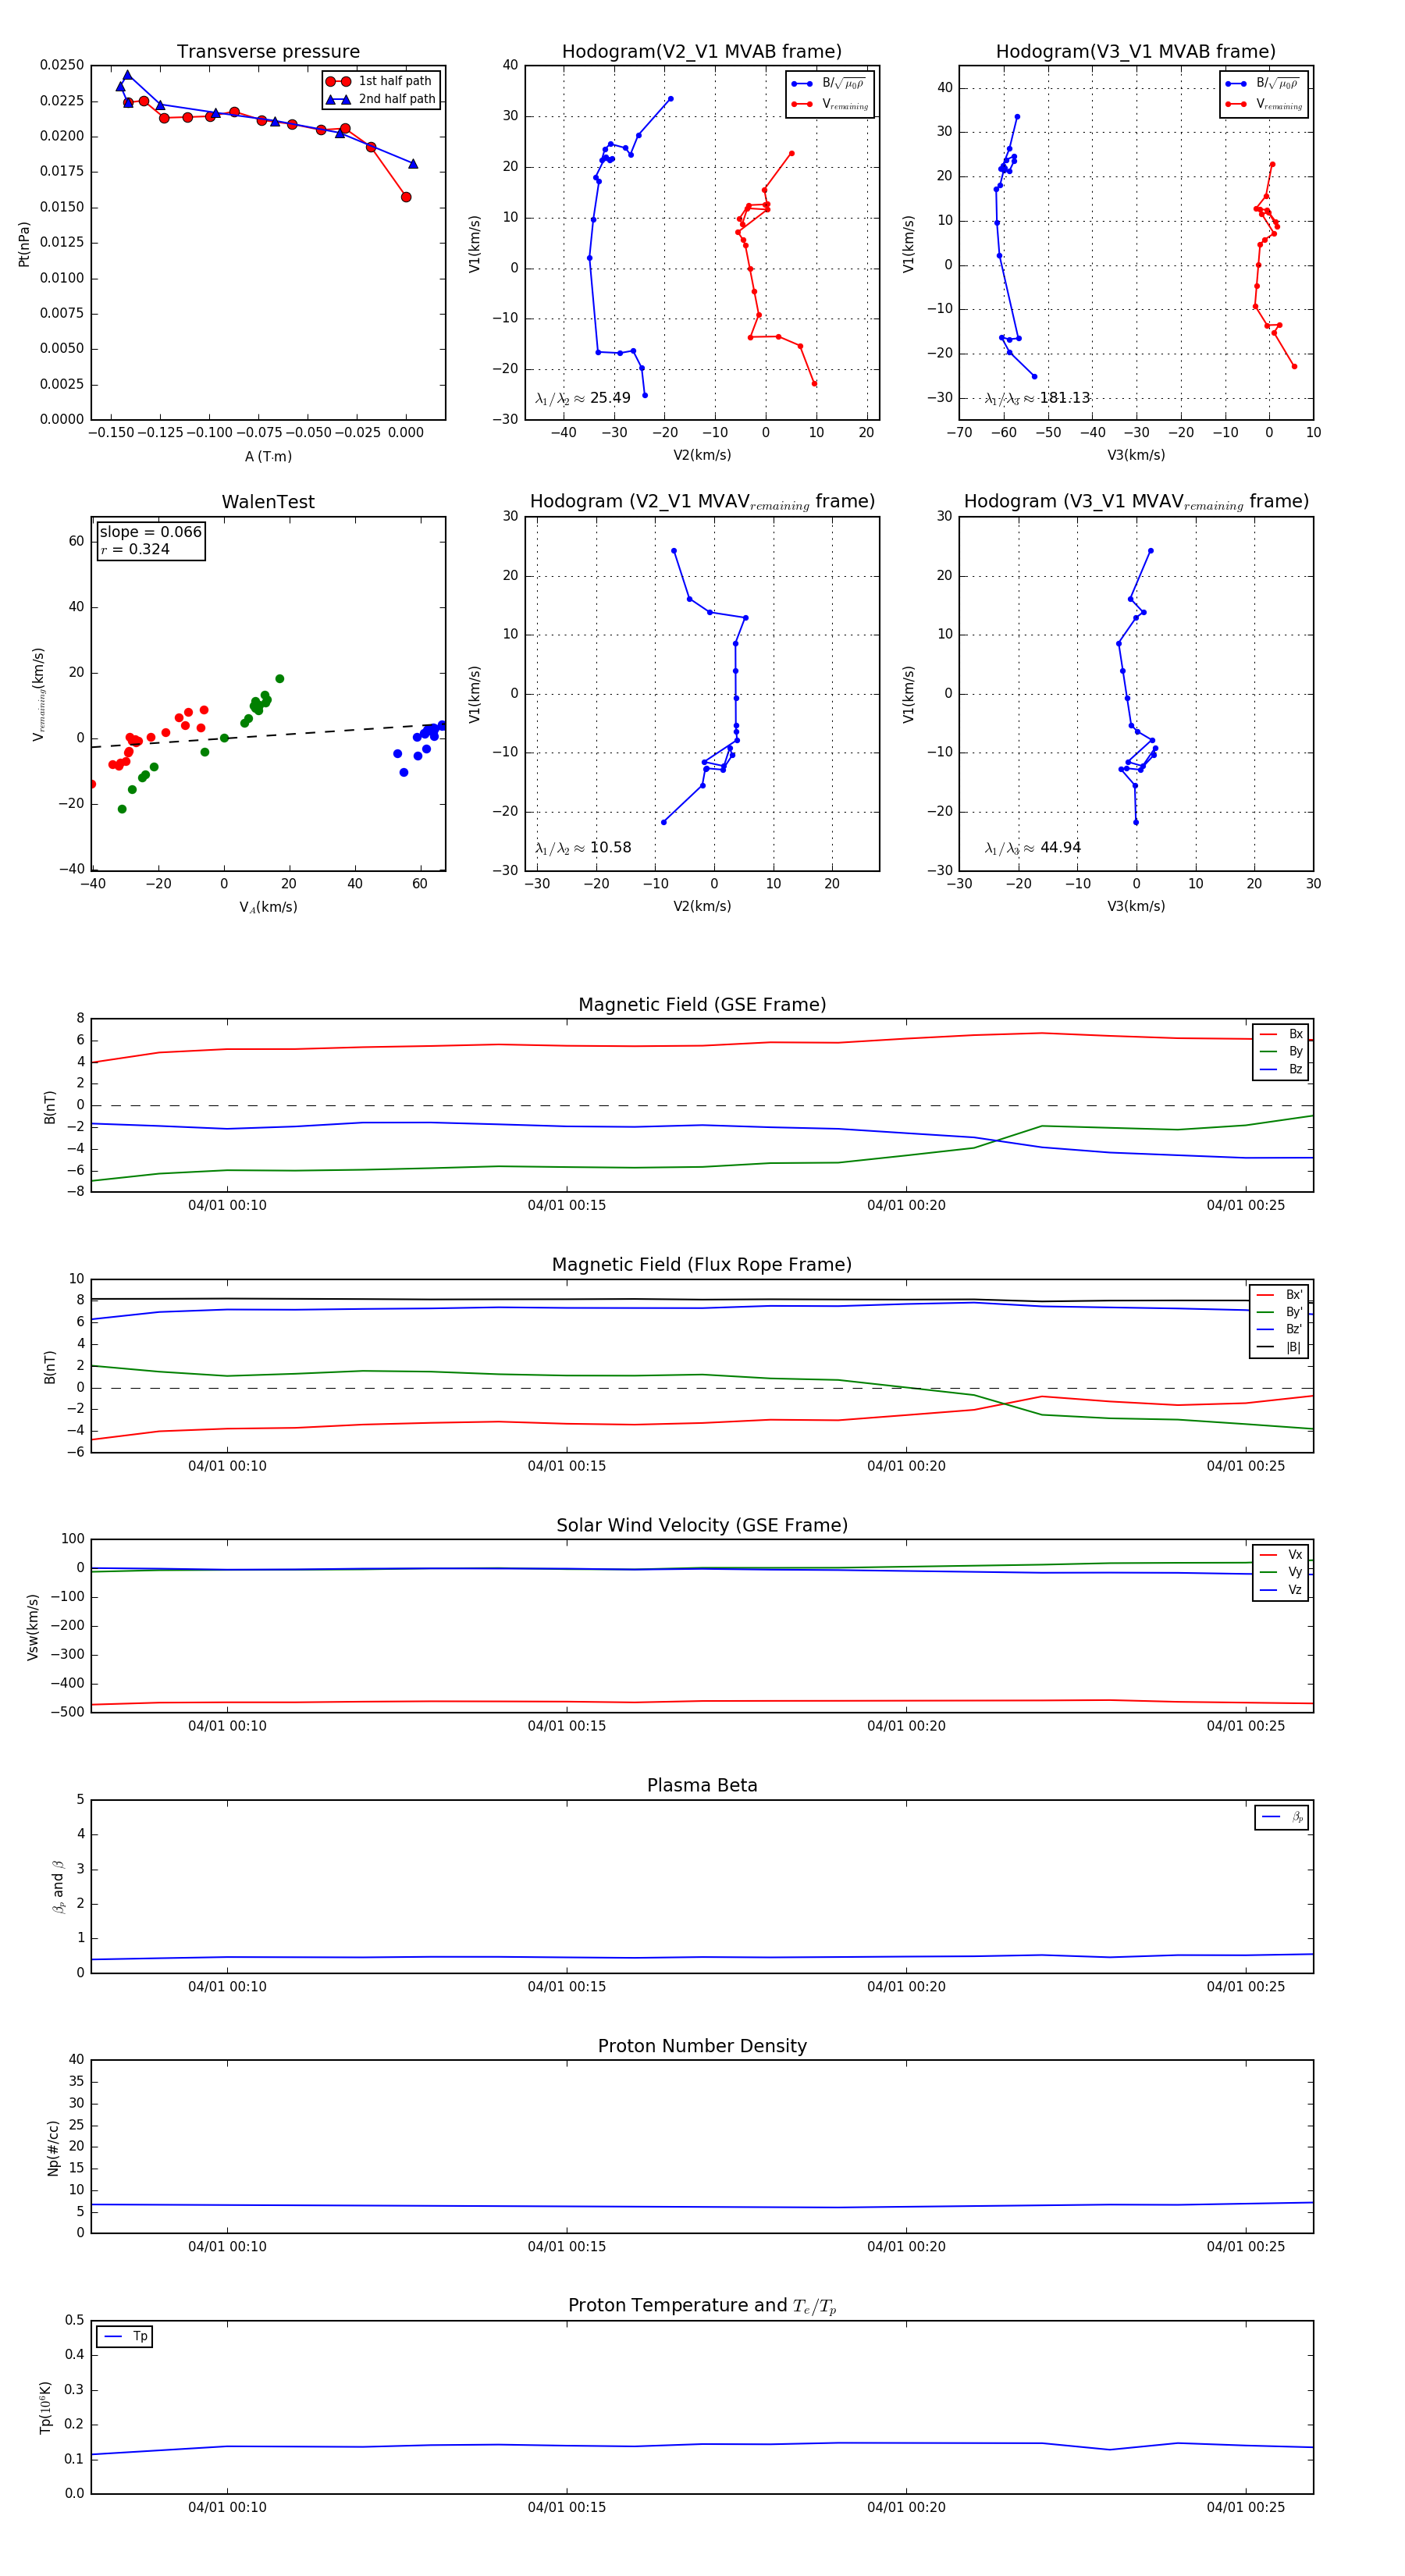The height and width of the screenshot is (2576, 1405).
Task: Click the plasma beta legend box
Action: [x=1281, y=1817]
